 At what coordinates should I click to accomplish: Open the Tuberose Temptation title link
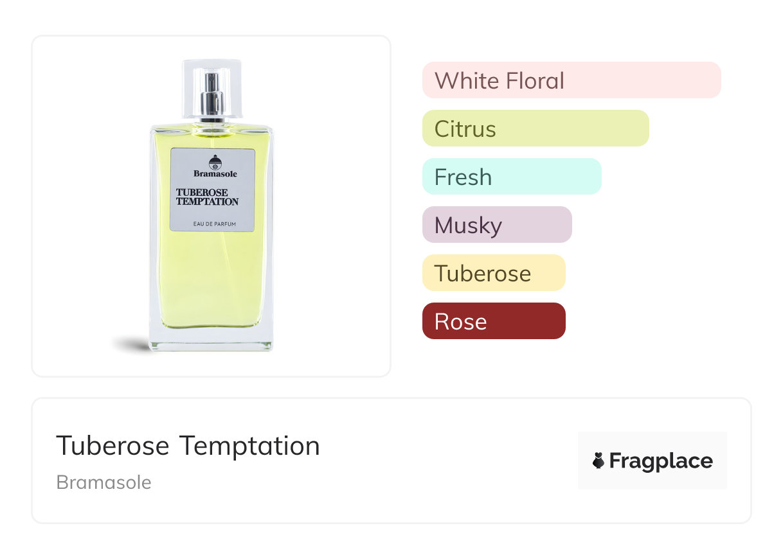click(x=188, y=445)
